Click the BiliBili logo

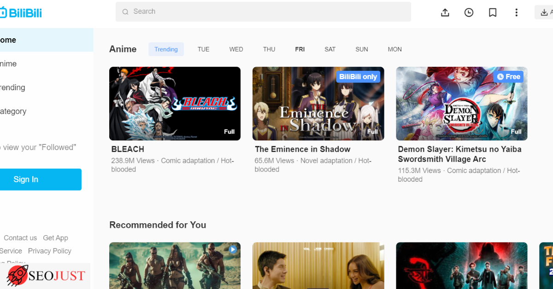21,12
